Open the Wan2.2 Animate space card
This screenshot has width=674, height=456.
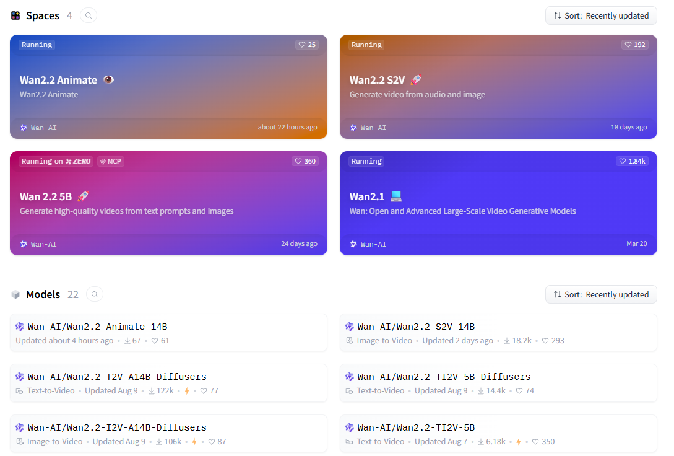pos(168,87)
